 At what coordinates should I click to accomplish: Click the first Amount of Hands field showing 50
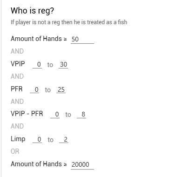(82, 39)
